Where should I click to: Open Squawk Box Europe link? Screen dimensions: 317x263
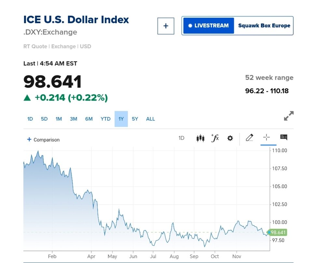(264, 26)
